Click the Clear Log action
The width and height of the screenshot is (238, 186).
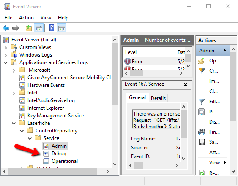[213, 92]
